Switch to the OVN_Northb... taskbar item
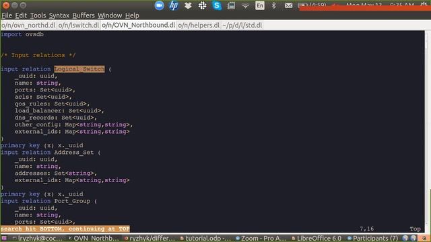Screen dimensions: 431x242 [x=94, y=238]
